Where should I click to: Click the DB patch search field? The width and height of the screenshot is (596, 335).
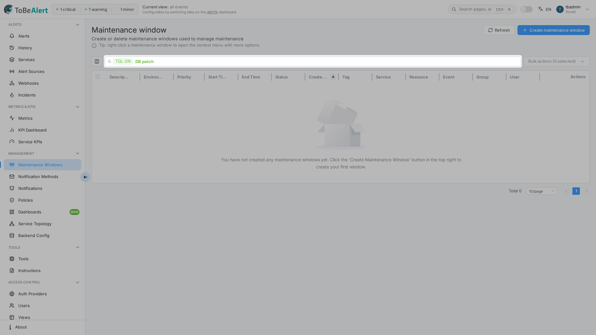pyautogui.click(x=313, y=61)
